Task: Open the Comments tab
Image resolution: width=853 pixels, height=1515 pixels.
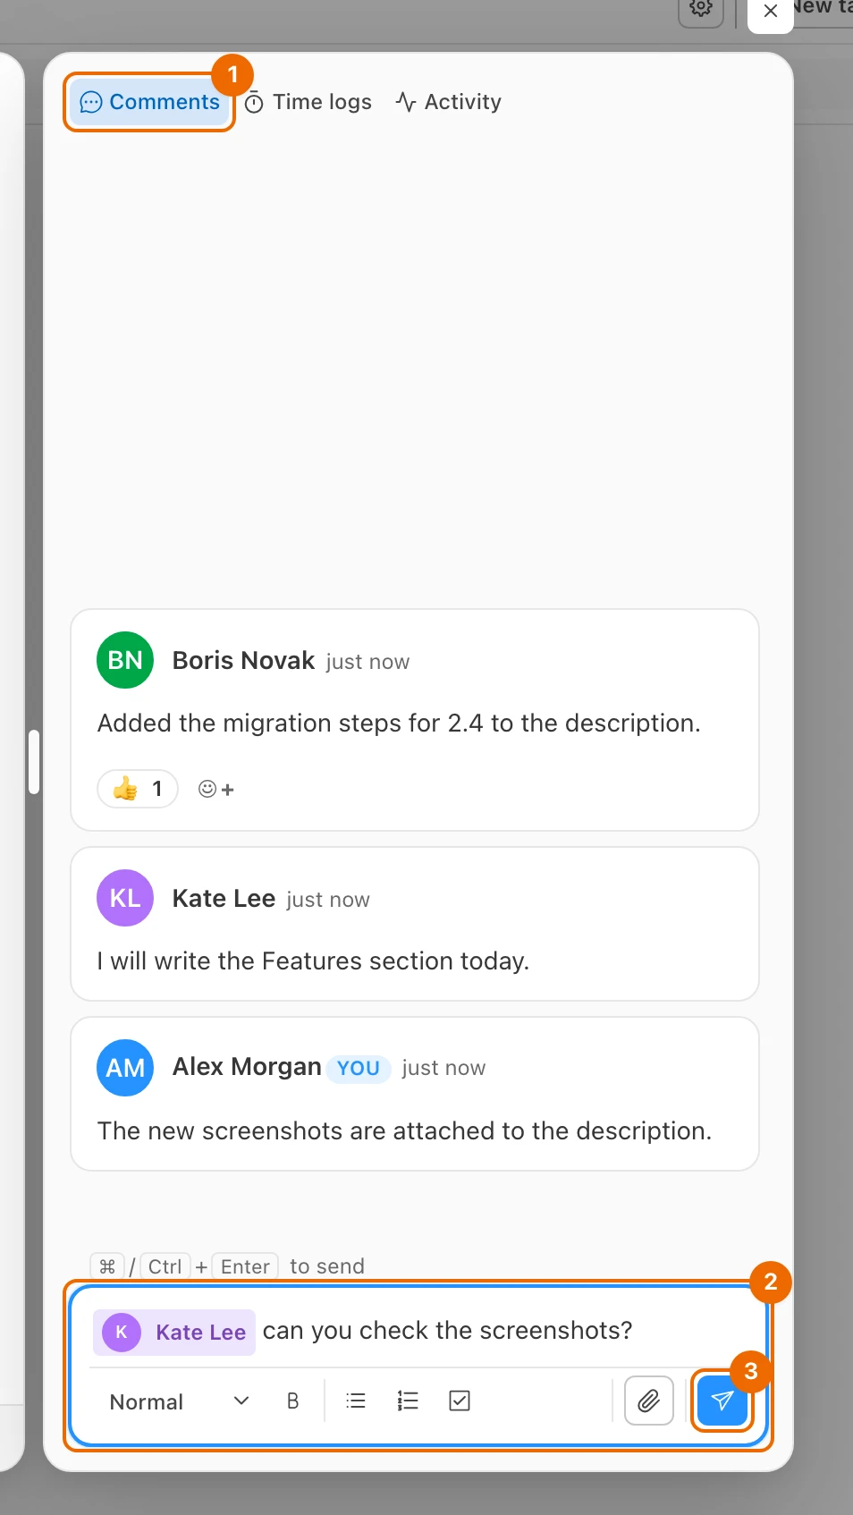Action: coord(149,102)
